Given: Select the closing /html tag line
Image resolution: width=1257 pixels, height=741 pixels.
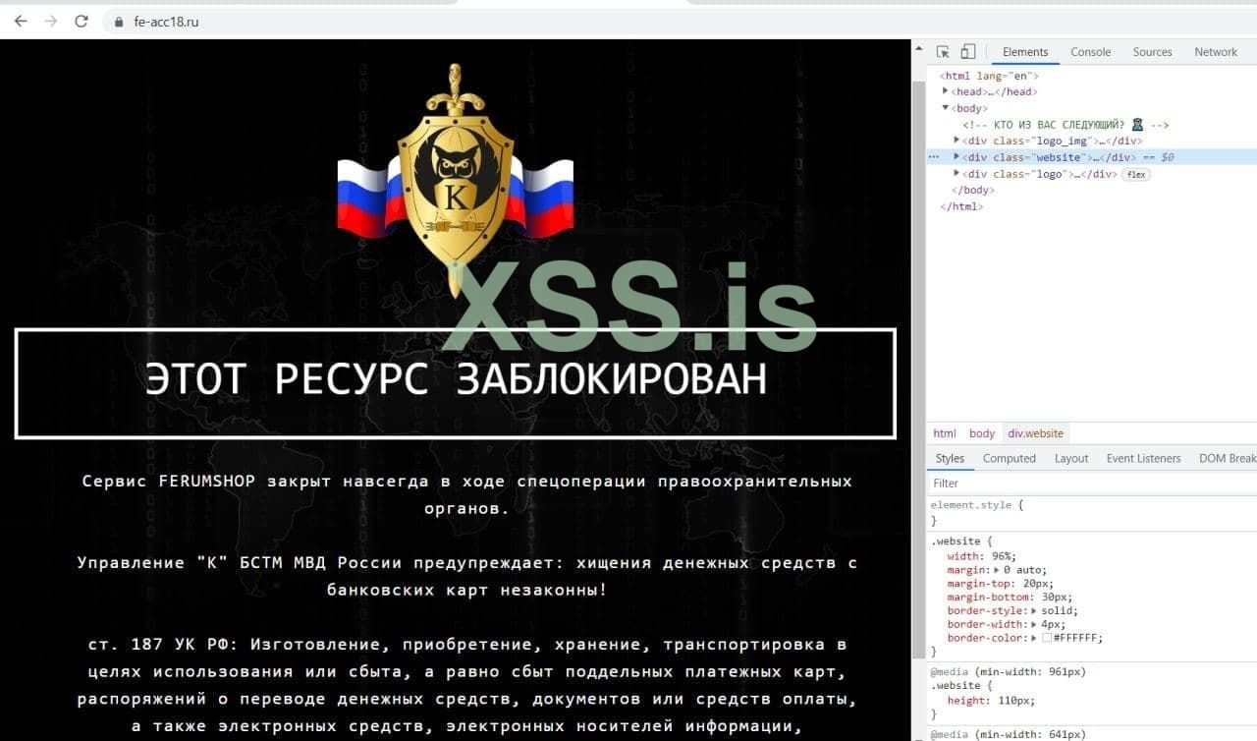Looking at the screenshot, I should point(961,207).
